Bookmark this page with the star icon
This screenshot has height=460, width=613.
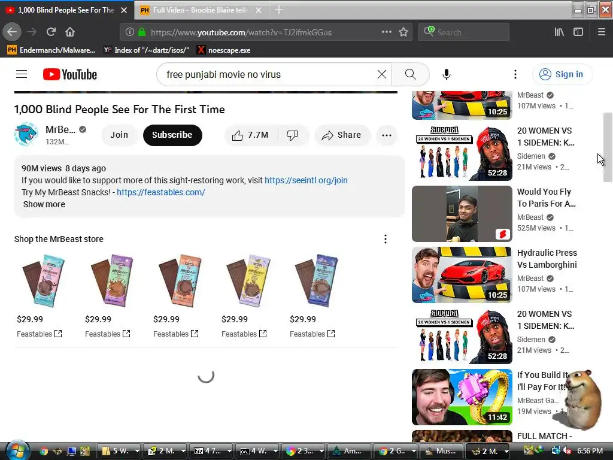point(403,32)
